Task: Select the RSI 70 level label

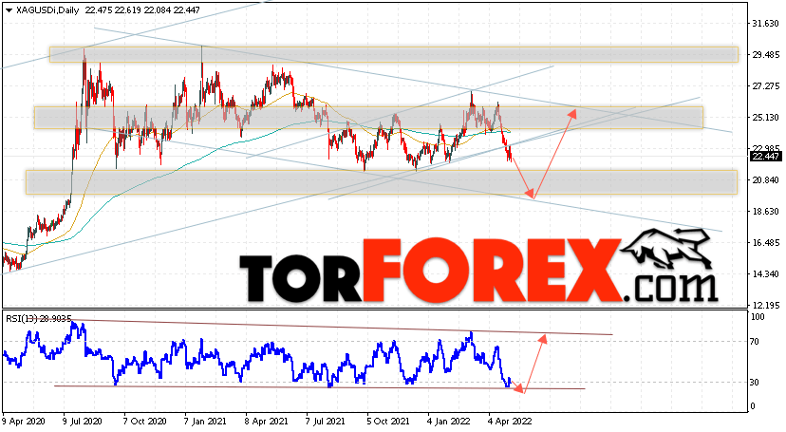Action: pyautogui.click(x=755, y=342)
